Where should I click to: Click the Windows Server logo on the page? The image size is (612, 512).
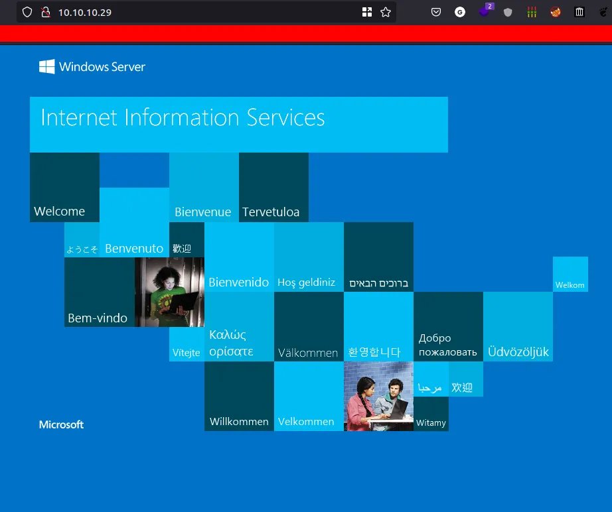coord(92,66)
